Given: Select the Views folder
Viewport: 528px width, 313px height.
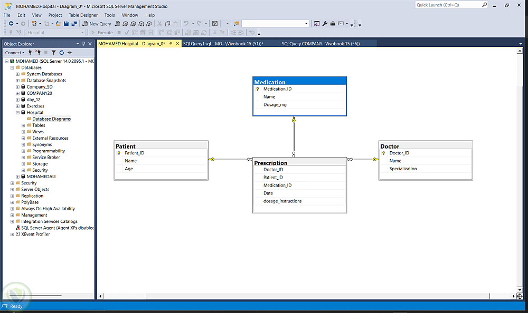Looking at the screenshot, I should tap(37, 132).
